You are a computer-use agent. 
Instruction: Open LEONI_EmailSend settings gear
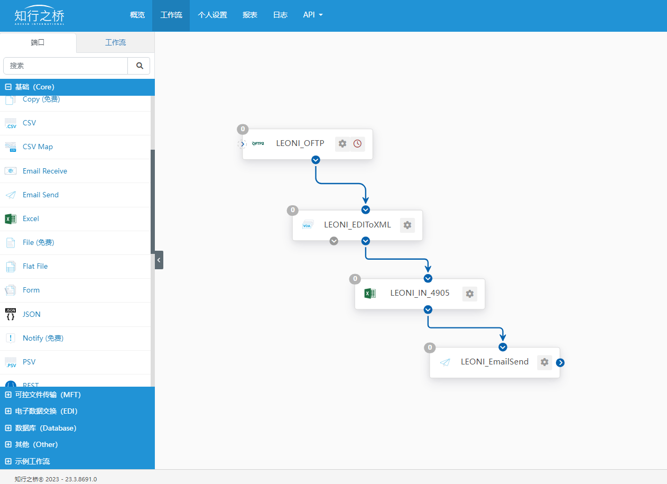click(x=544, y=362)
